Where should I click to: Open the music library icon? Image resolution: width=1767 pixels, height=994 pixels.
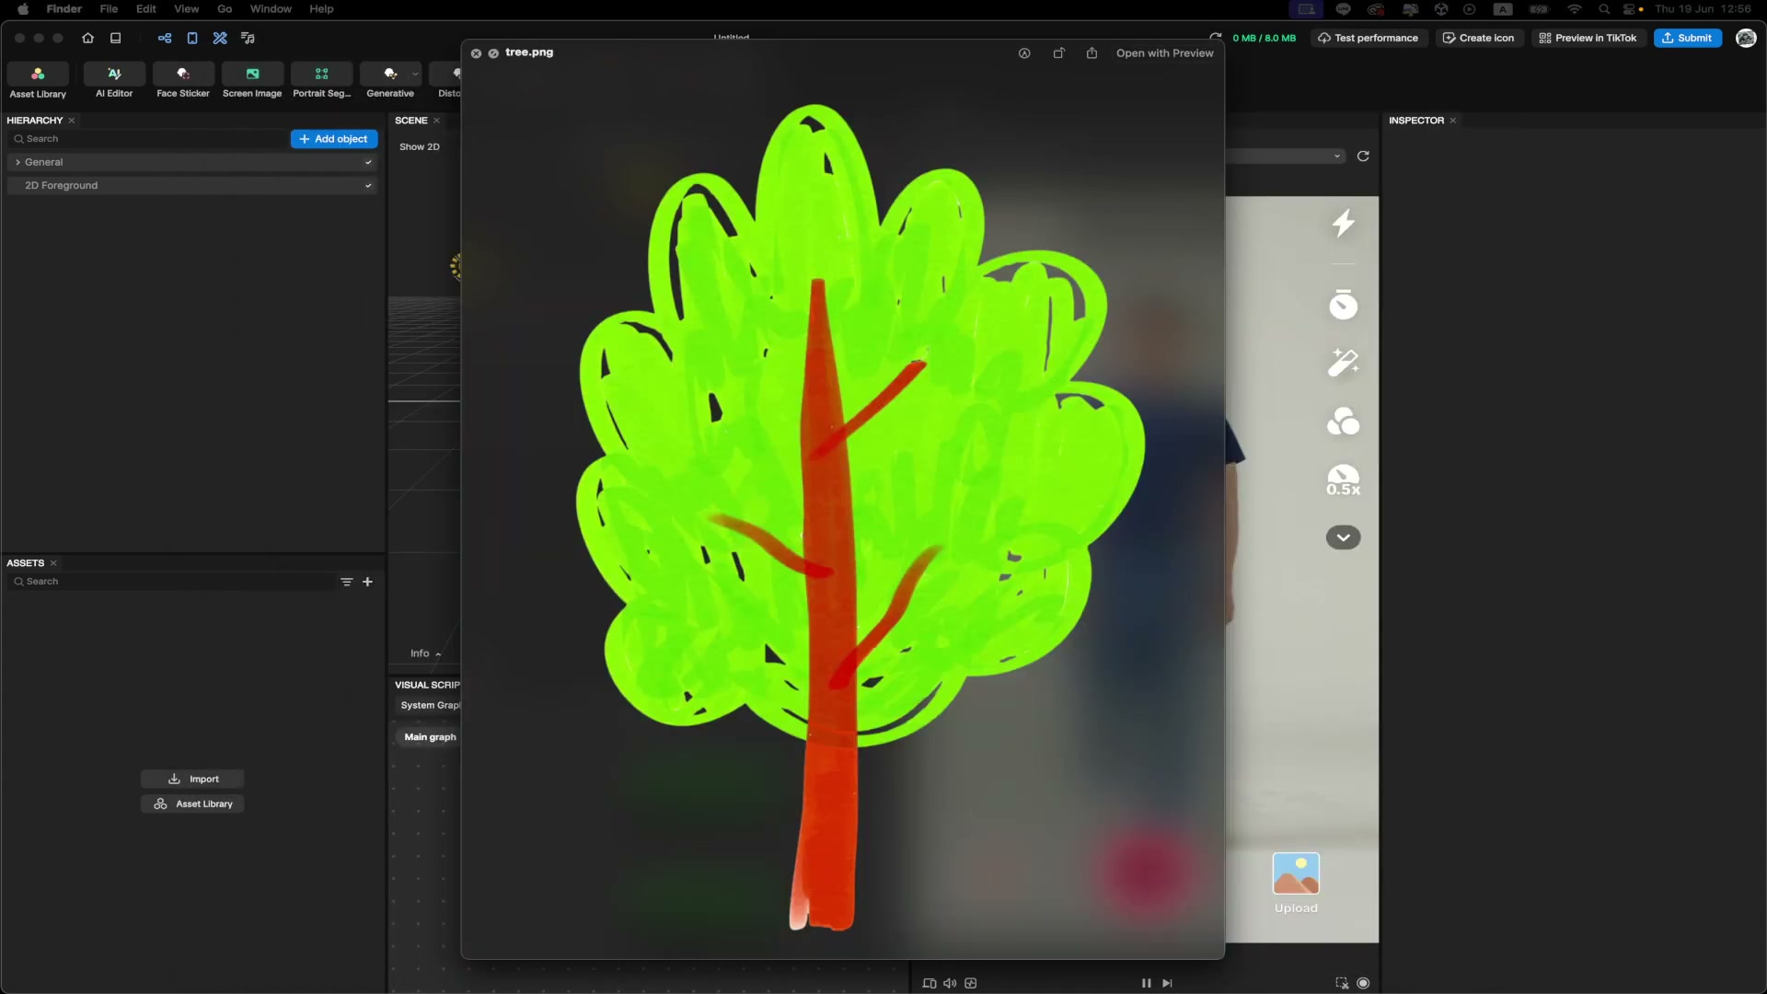pyautogui.click(x=248, y=38)
